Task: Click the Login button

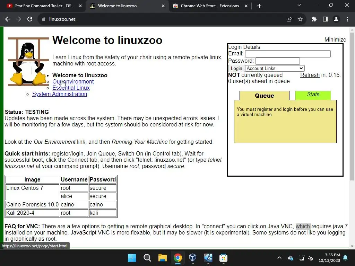Action: 236,68
